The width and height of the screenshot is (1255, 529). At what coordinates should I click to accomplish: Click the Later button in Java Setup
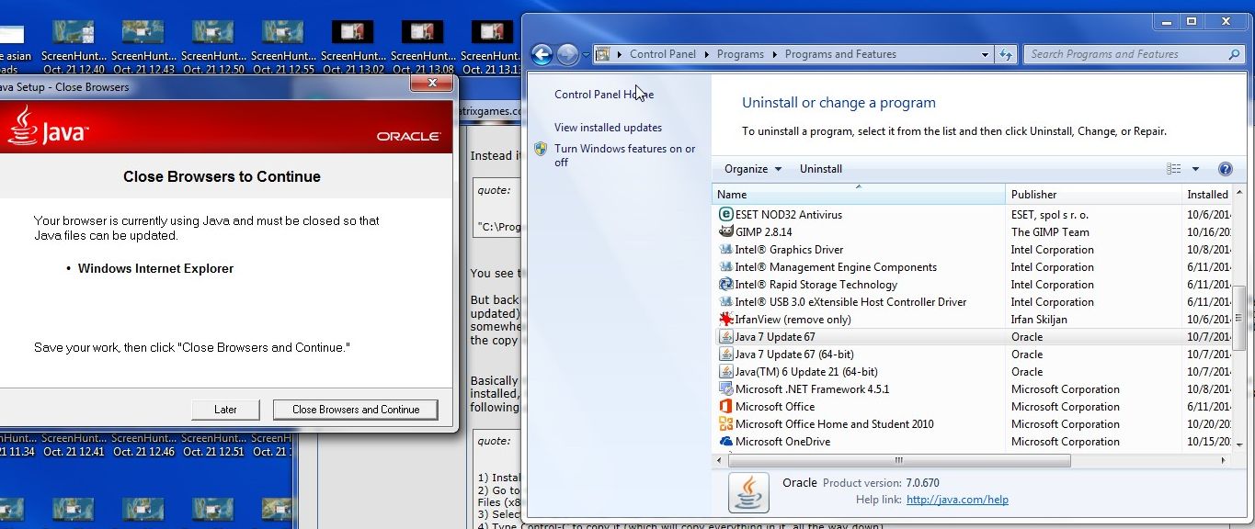[225, 410]
